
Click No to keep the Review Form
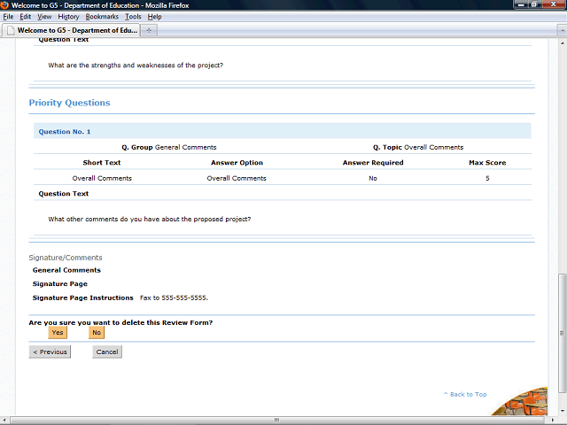(x=97, y=333)
